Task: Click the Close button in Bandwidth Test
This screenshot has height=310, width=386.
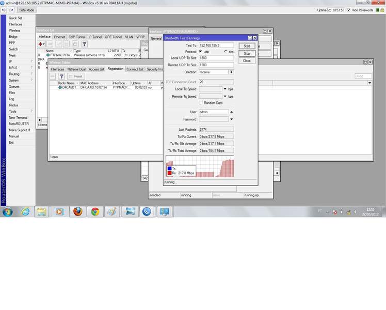Action: point(247,61)
